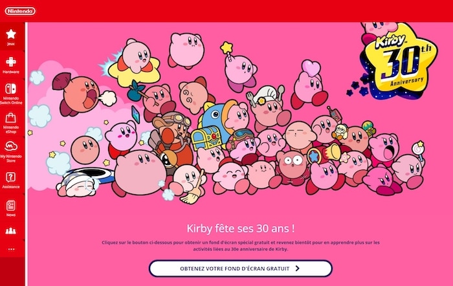Open the Assistance question mark icon
Image resolution: width=453 pixels, height=286 pixels.
(x=11, y=177)
